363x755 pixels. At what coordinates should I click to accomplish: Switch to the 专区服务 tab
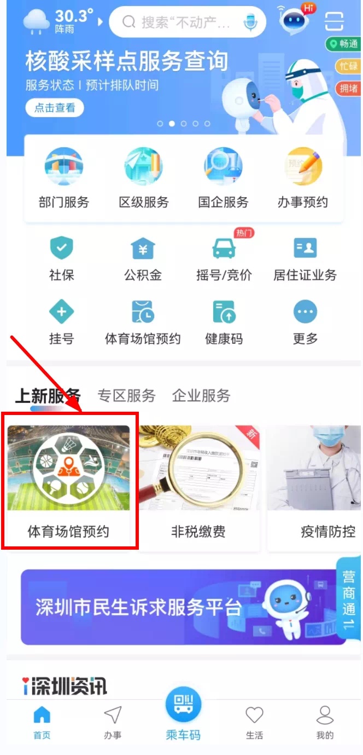126,396
